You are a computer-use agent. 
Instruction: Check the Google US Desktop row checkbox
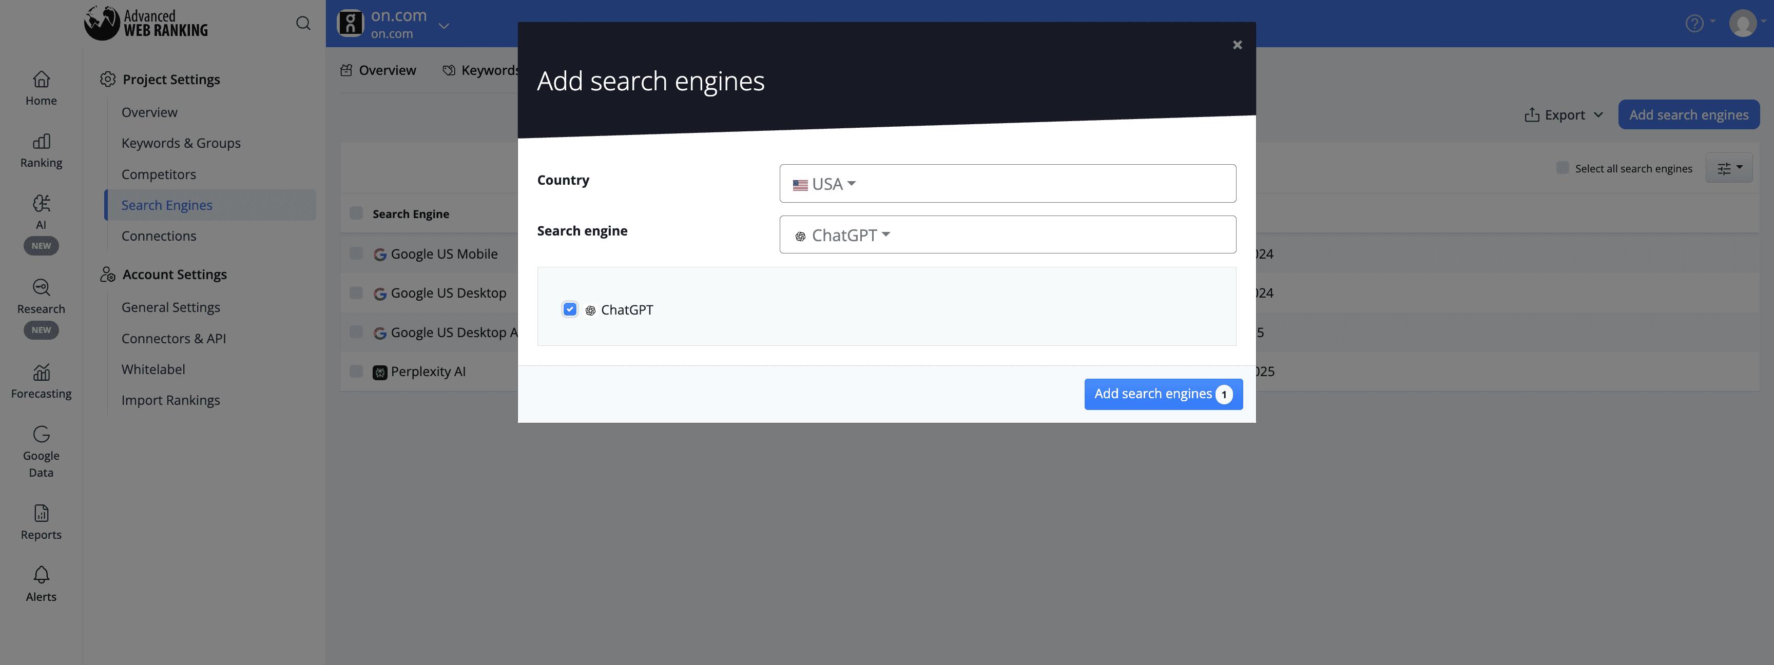[356, 292]
